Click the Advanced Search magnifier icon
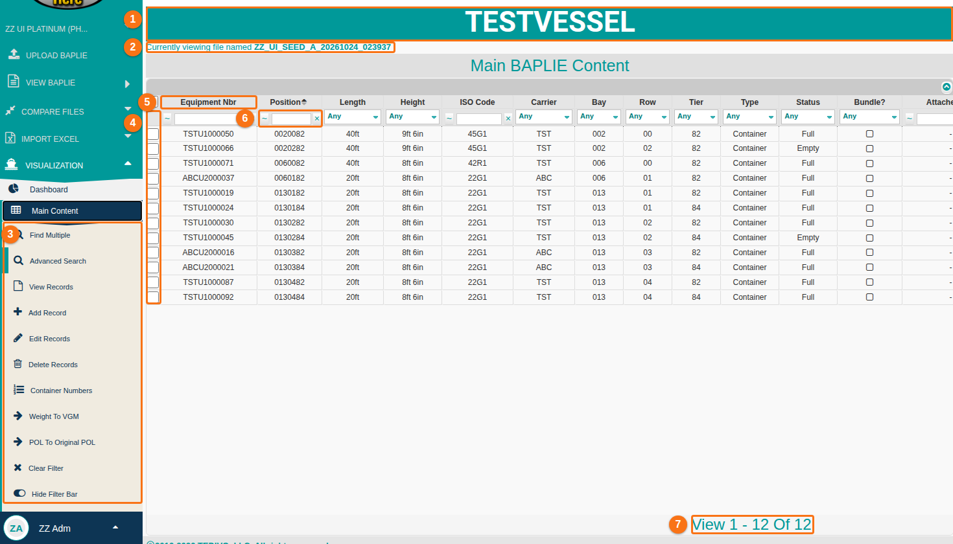953x544 pixels. pos(18,260)
